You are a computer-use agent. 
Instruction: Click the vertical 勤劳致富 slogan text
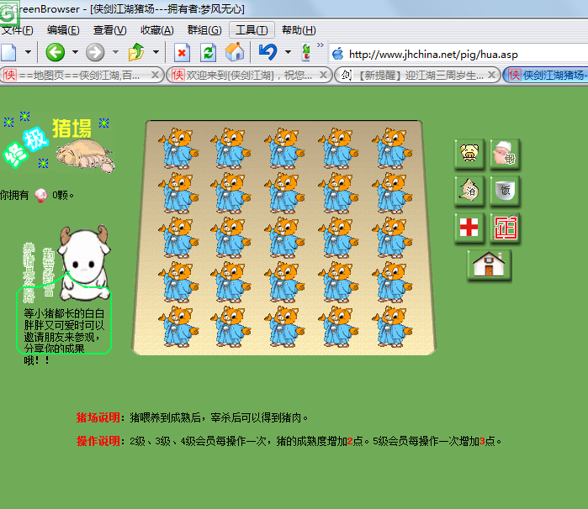pyautogui.click(x=49, y=272)
